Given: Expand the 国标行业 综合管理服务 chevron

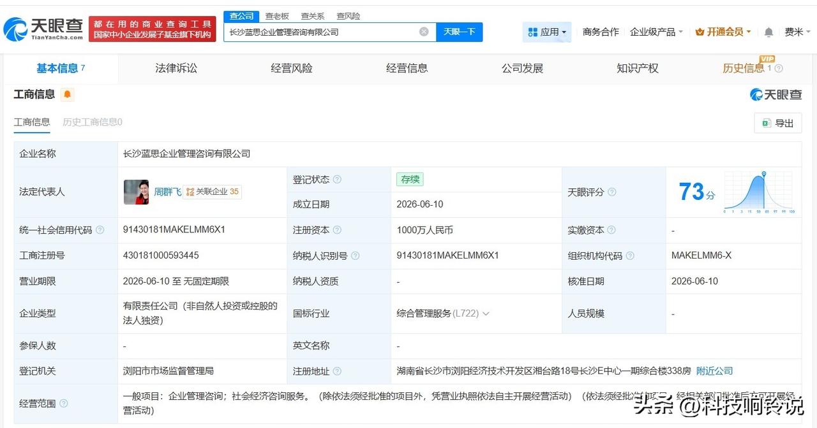Looking at the screenshot, I should 486,313.
